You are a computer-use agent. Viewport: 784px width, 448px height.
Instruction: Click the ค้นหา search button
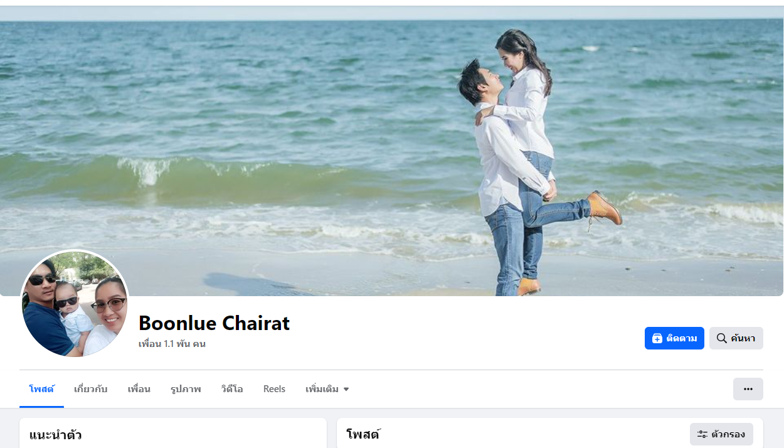[736, 338]
